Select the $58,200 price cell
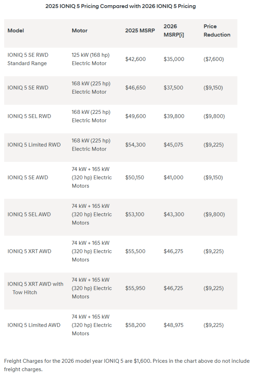 pos(135,325)
